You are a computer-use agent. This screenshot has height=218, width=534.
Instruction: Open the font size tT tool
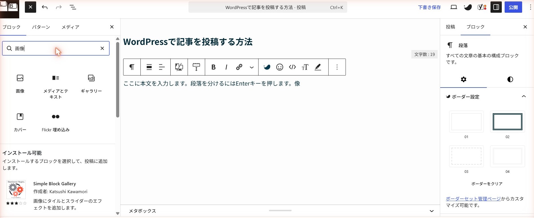tap(305, 67)
